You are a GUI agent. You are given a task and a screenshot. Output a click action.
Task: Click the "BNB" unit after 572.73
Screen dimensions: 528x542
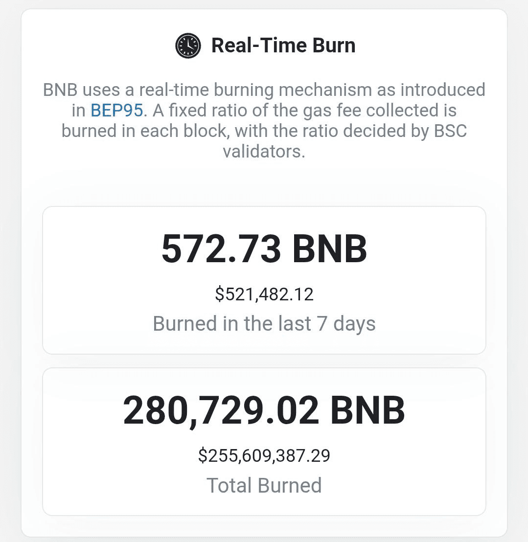point(329,248)
